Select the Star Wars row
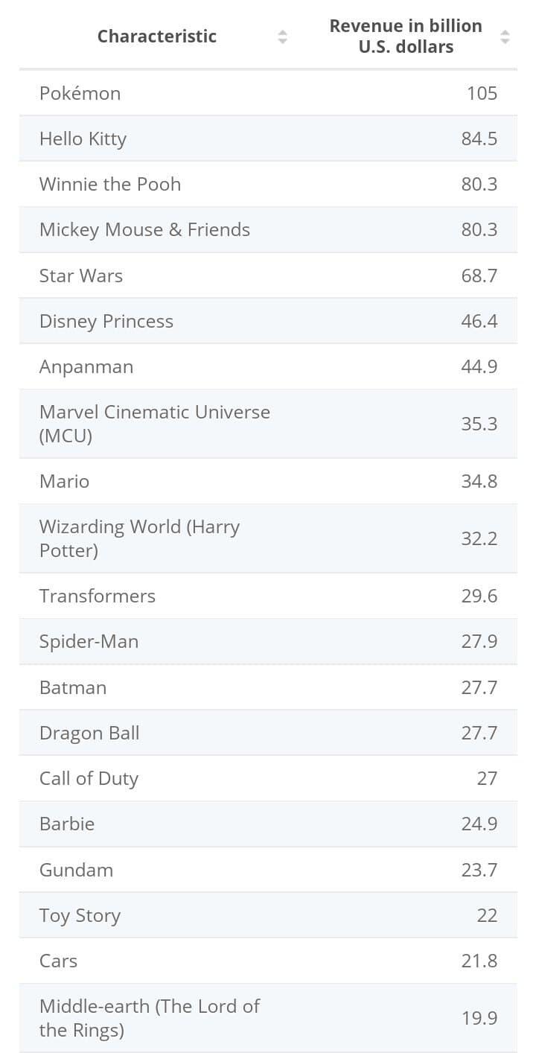Screen dimensions: 536x1053 [x=81, y=276]
